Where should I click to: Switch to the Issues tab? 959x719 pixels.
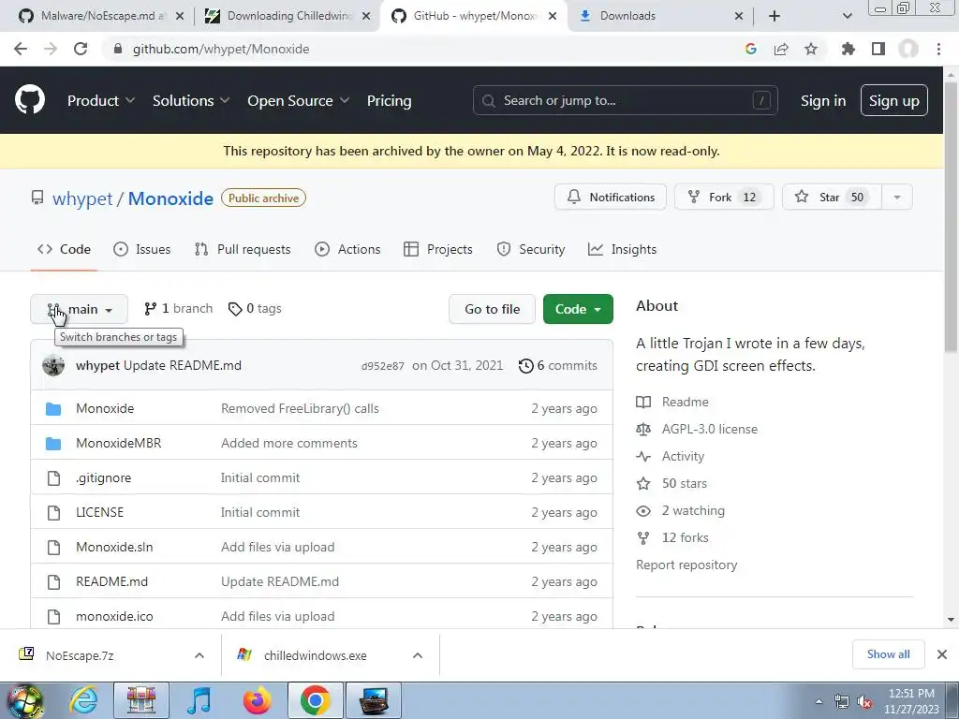click(x=142, y=249)
